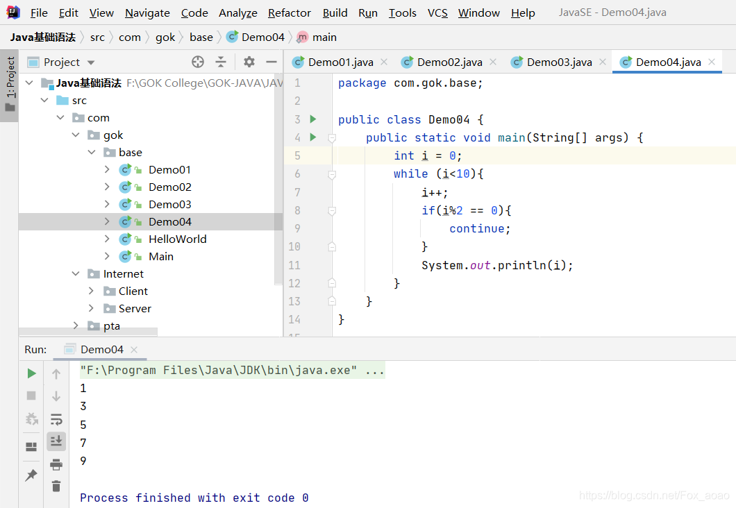
Task: Open the File menu
Action: (x=39, y=12)
